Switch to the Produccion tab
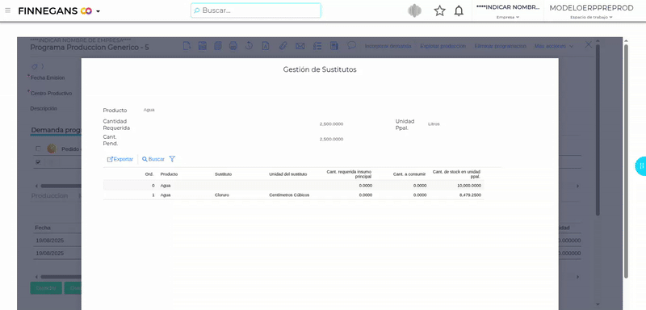 [49, 196]
